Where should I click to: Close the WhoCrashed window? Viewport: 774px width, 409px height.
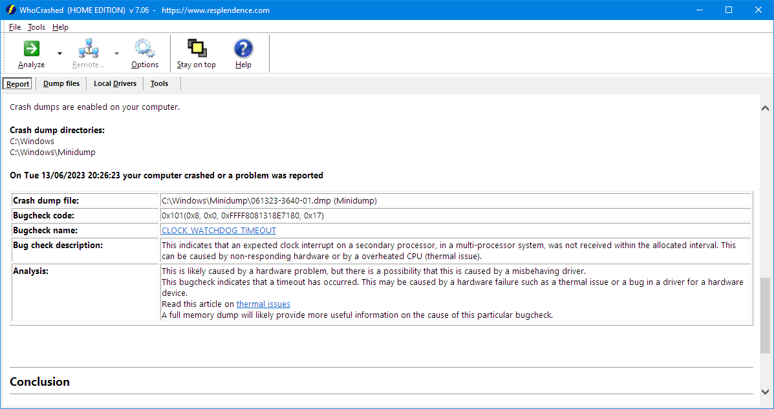tap(758, 10)
